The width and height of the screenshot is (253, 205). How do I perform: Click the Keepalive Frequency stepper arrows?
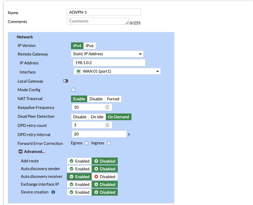coord(107,107)
